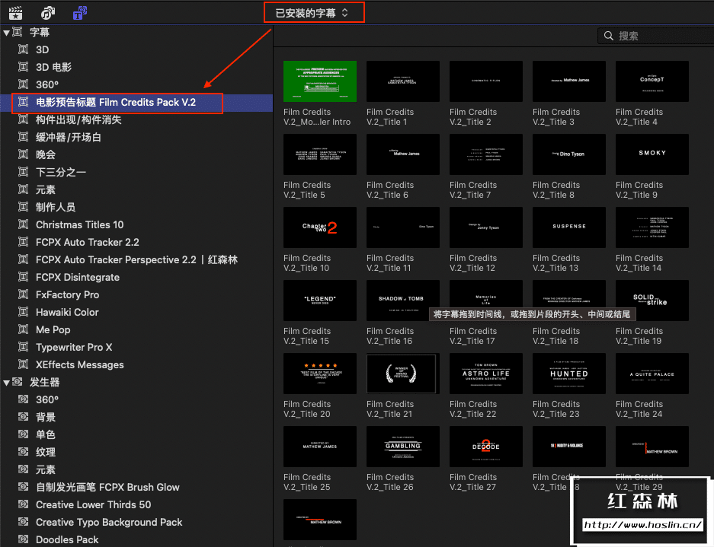Screen dimensions: 714x547
Task: Click the Film Credits V.2_Title 3 label
Action: pyautogui.click(x=556, y=117)
